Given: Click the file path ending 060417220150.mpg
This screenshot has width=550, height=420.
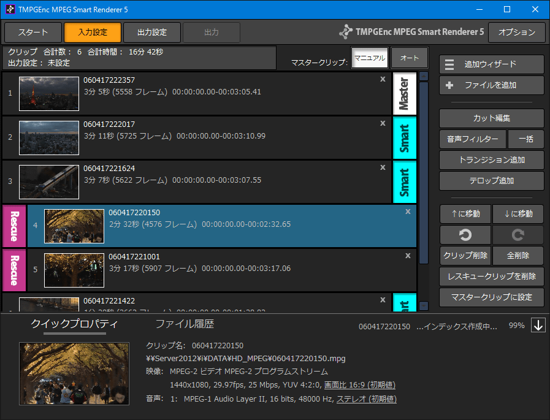Looking at the screenshot, I should [x=245, y=359].
